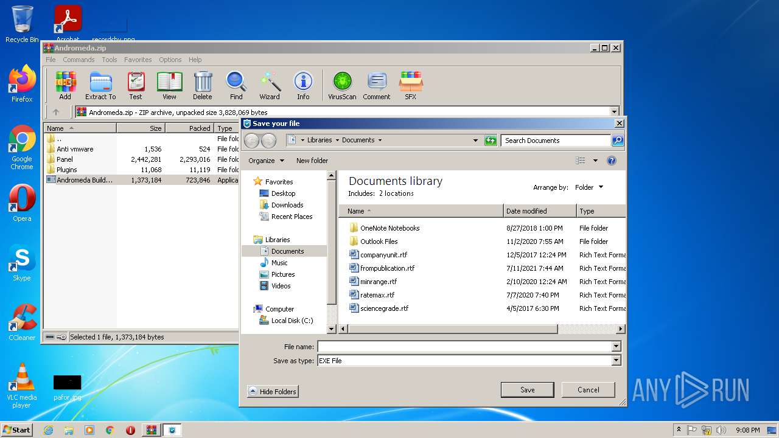The width and height of the screenshot is (779, 438).
Task: Open CCleaner desktop shortcut
Action: (x=22, y=322)
